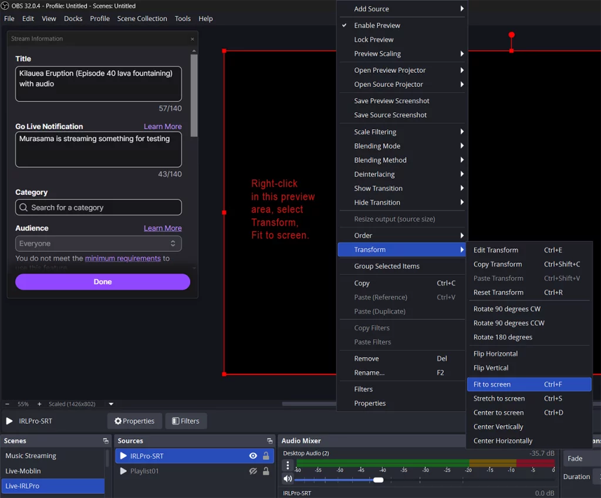The width and height of the screenshot is (601, 498).
Task: Adjust the Desktop Audio volume slider
Action: pos(378,480)
